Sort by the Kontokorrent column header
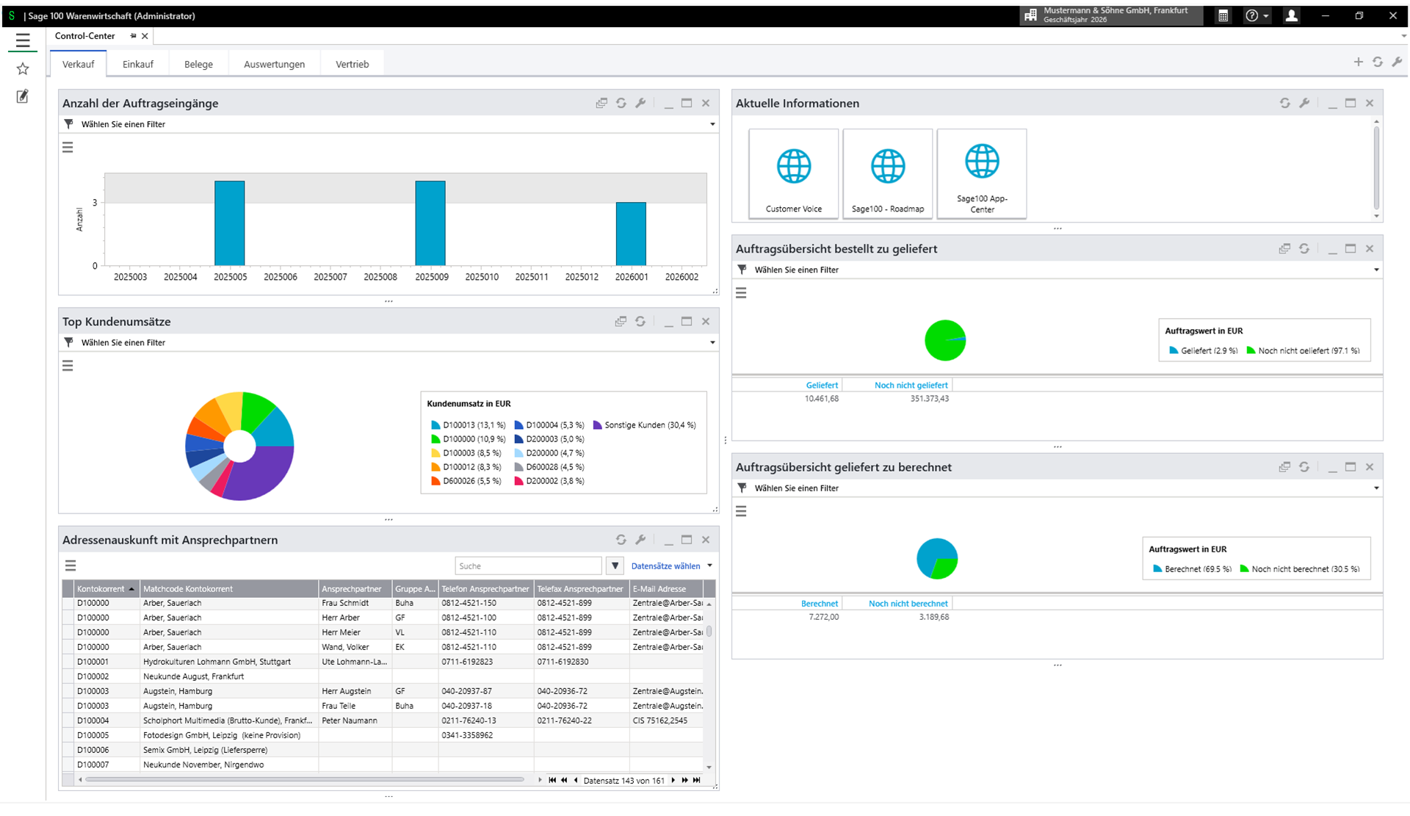This screenshot has width=1410, height=816. [x=101, y=589]
